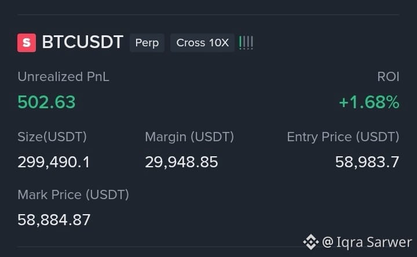The width and height of the screenshot is (417, 257).
Task: Click the Binance logo watermark icon
Action: 310,242
